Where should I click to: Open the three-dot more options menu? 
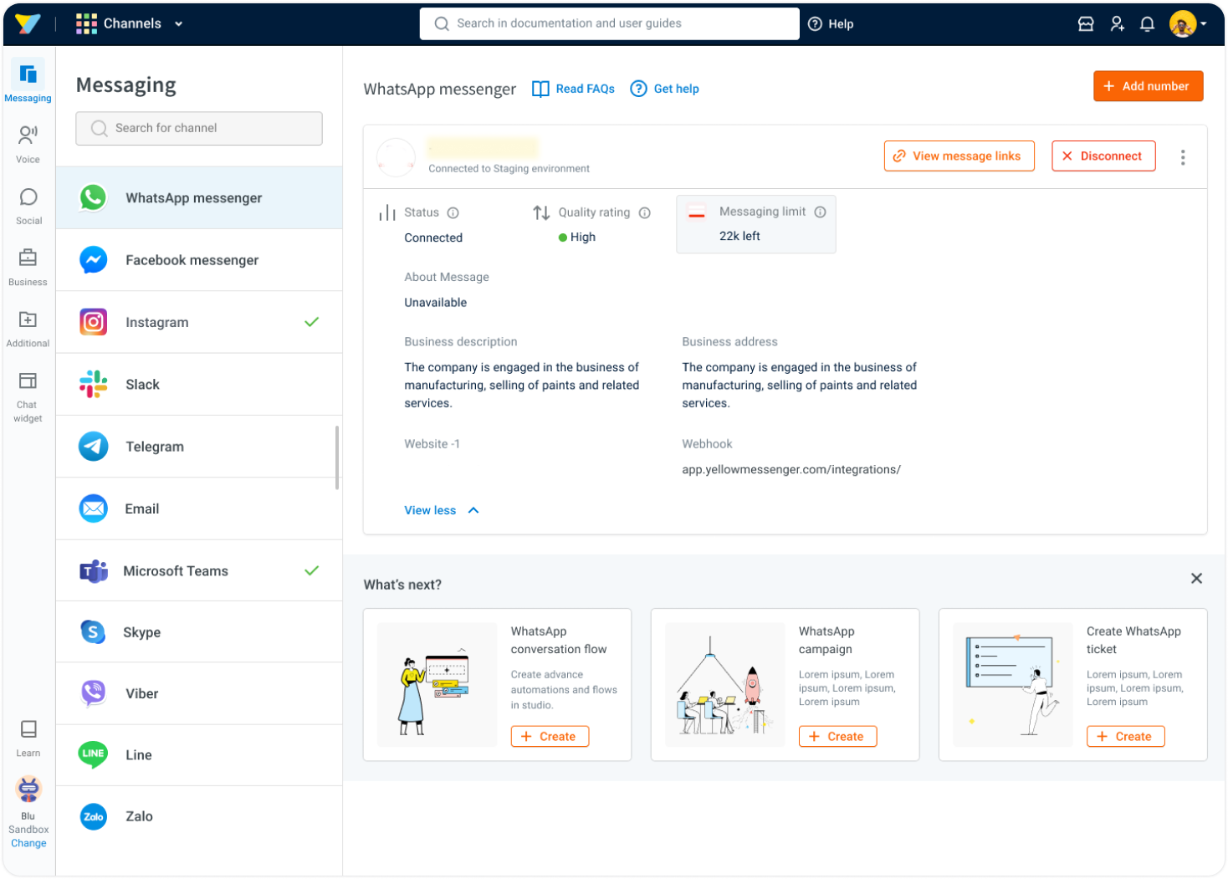pos(1182,157)
